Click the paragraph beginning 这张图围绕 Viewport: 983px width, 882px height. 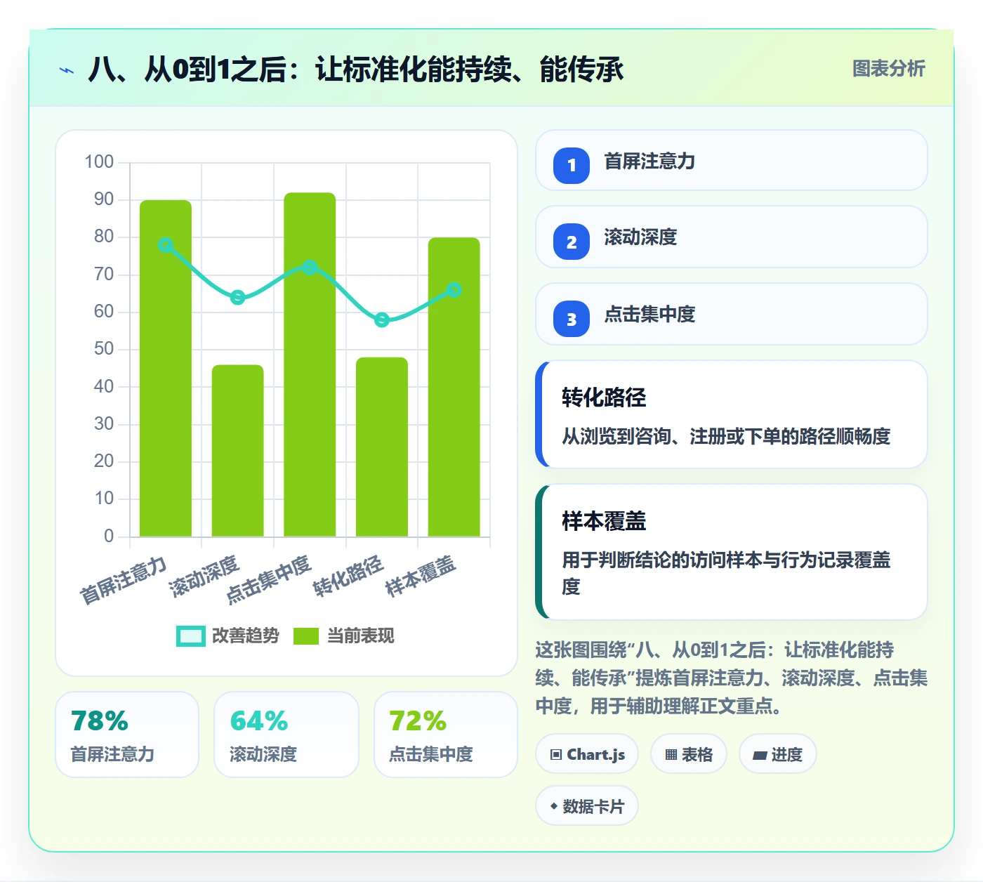[732, 678]
